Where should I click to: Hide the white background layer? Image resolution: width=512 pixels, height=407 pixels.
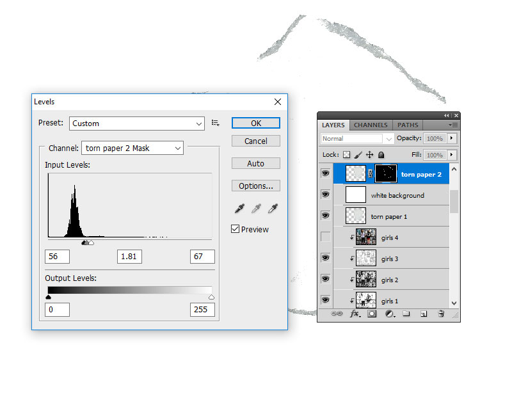coord(326,195)
